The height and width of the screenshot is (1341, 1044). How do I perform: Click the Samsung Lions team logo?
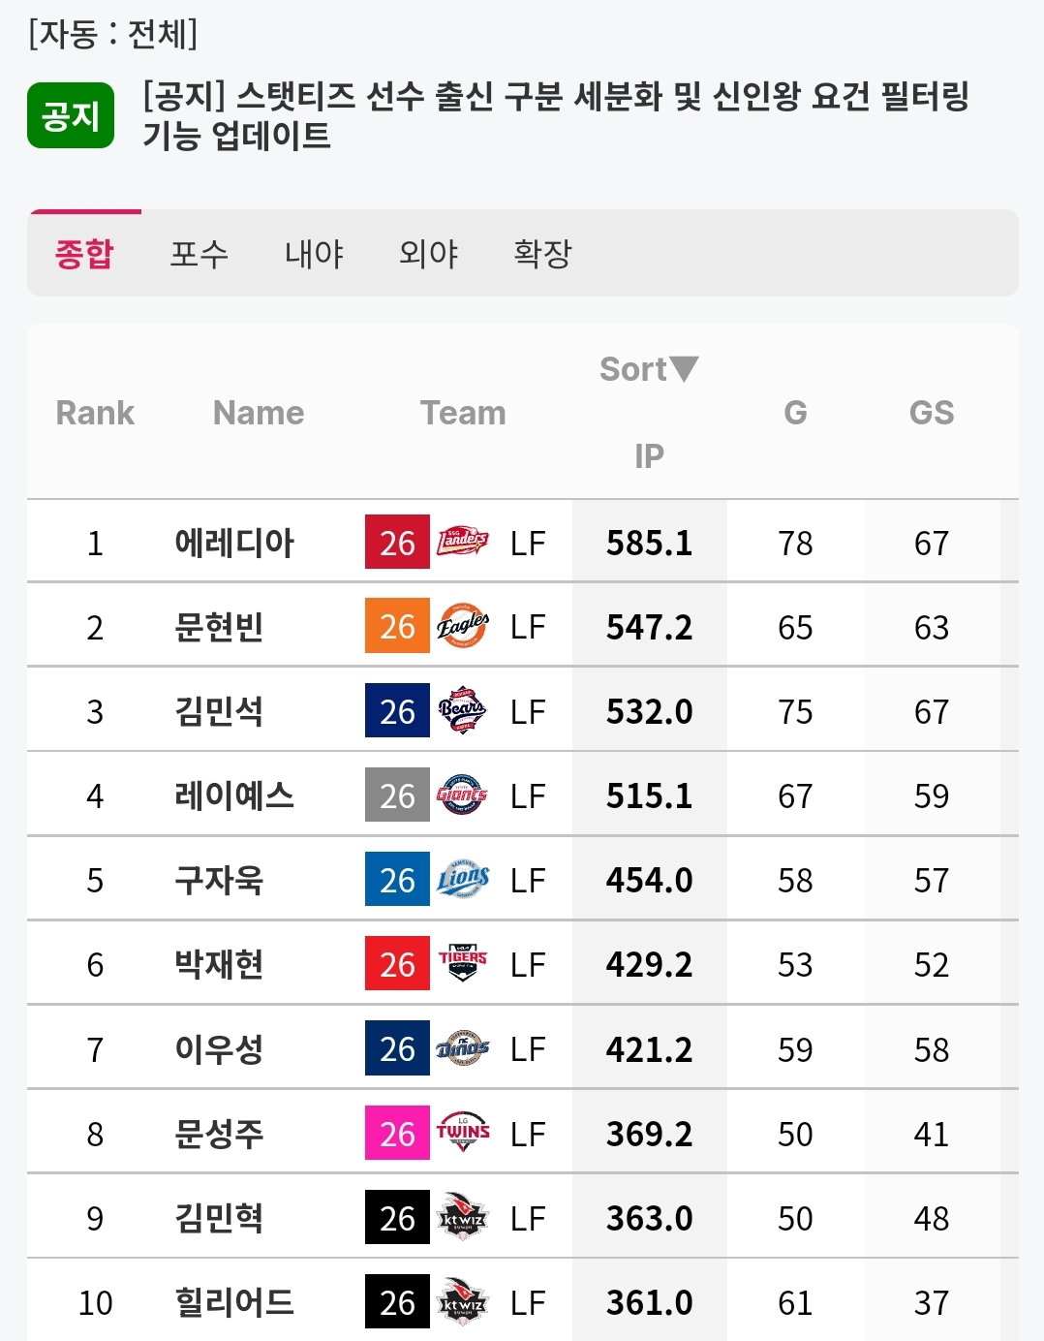coord(463,879)
